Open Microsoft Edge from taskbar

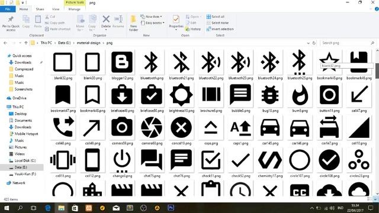coord(47,208)
